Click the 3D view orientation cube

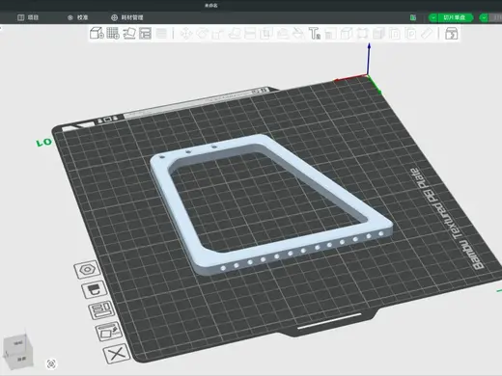pos(18,351)
